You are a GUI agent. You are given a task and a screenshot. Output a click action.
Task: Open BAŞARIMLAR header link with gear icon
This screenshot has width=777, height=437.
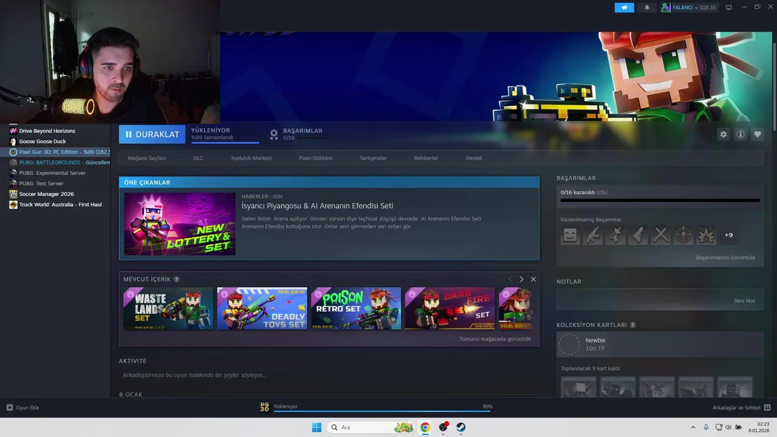pyautogui.click(x=296, y=134)
